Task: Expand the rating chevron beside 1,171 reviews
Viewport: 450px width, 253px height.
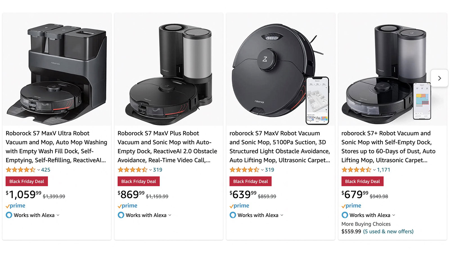Action: pyautogui.click(x=374, y=170)
